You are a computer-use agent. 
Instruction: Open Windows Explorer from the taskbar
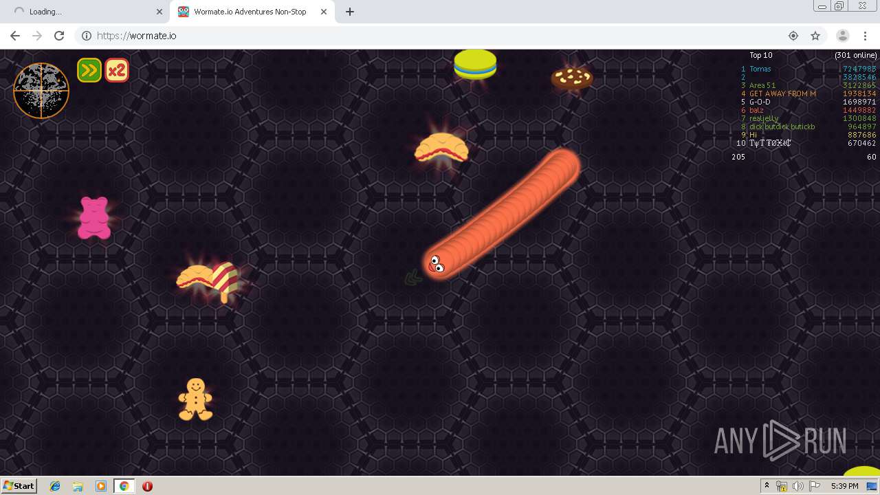(x=78, y=486)
